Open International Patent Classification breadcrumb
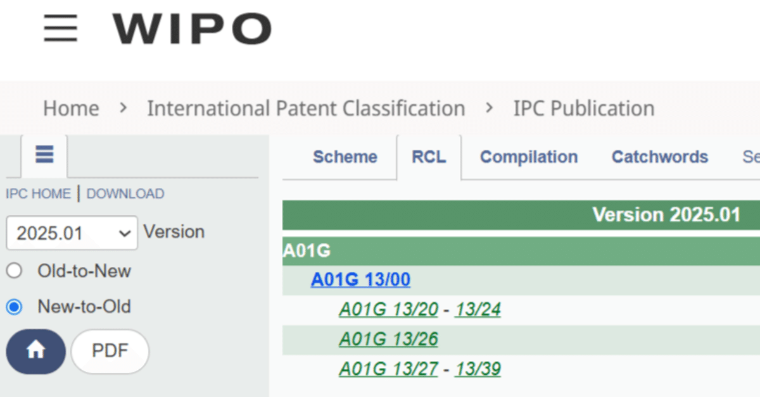 coord(306,109)
